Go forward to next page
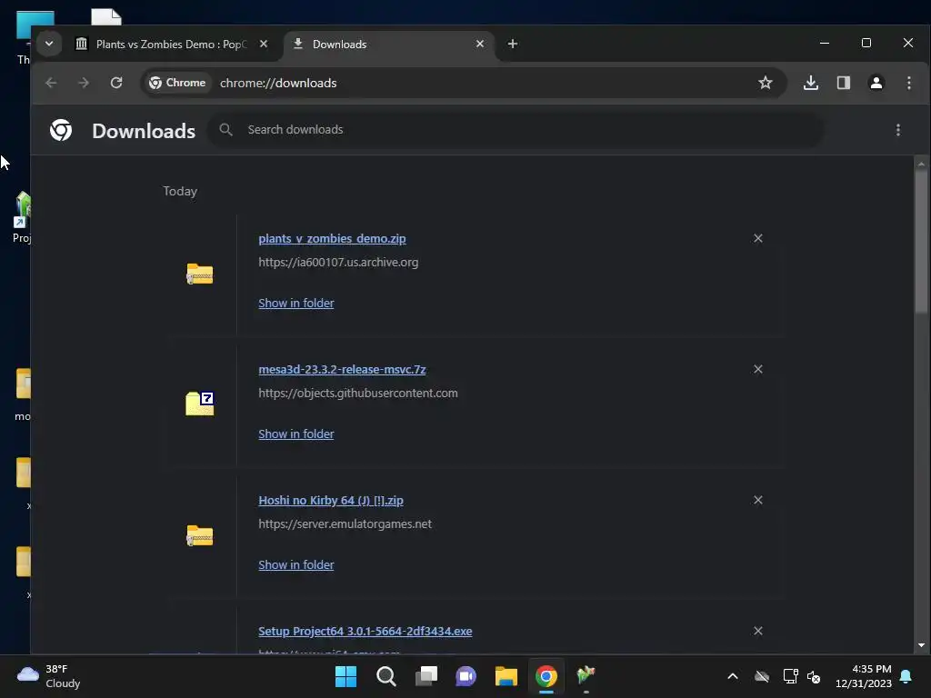The height and width of the screenshot is (698, 931). click(84, 83)
